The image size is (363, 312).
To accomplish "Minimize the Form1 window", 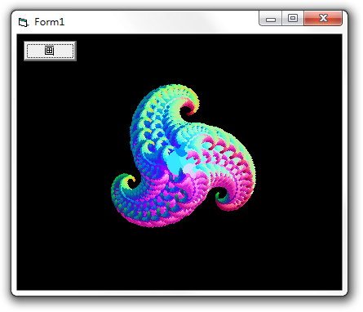I will tap(271, 19).
